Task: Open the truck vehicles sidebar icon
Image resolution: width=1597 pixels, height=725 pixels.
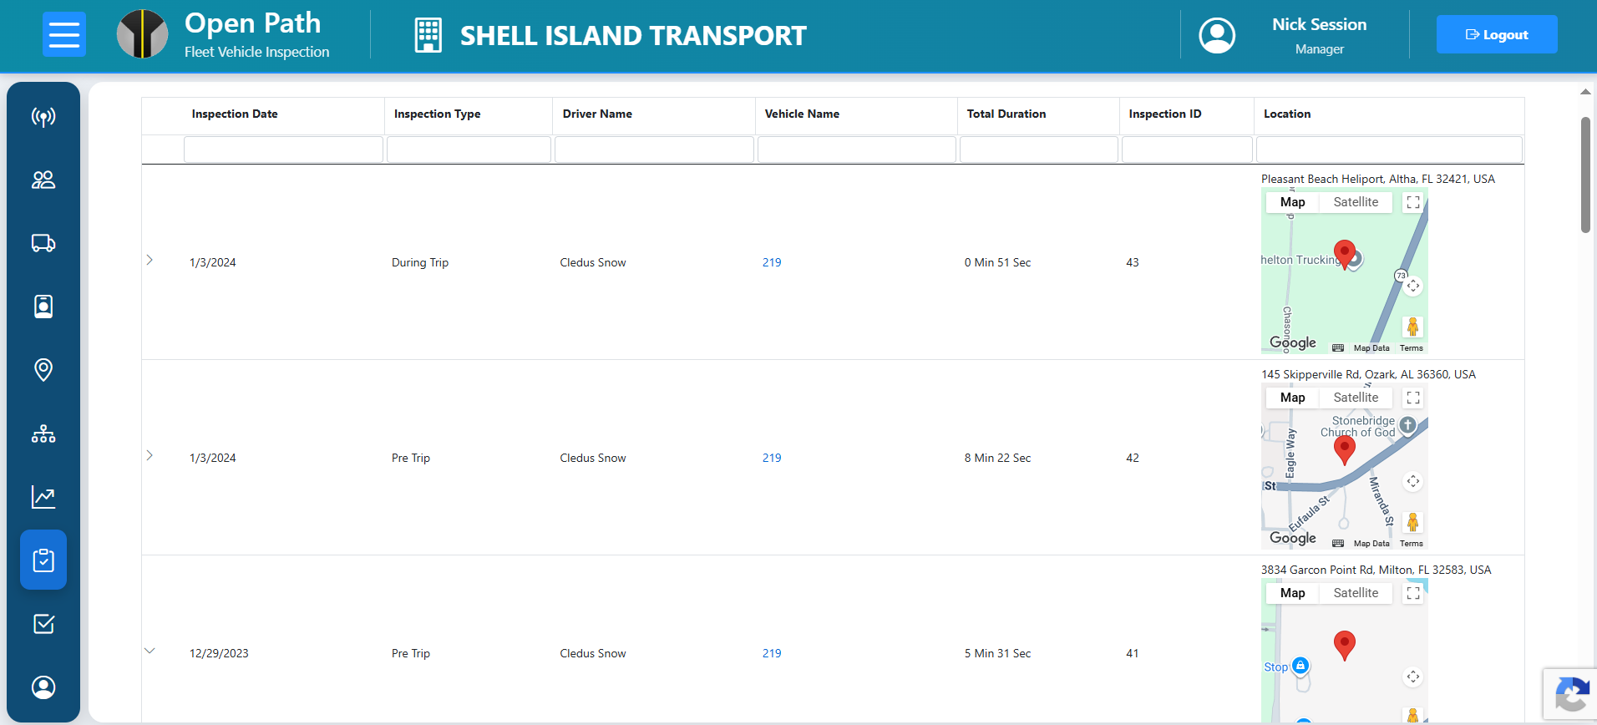Action: click(43, 243)
